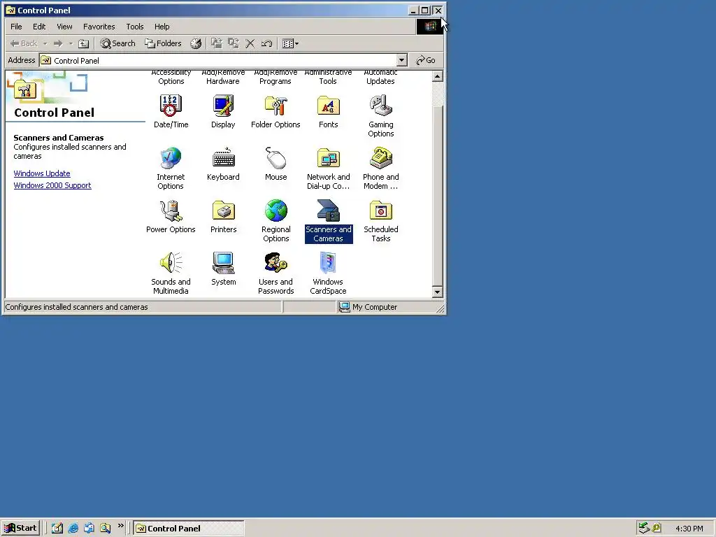Click the Move To toolbar icon
716x537 pixels.
click(x=217, y=43)
